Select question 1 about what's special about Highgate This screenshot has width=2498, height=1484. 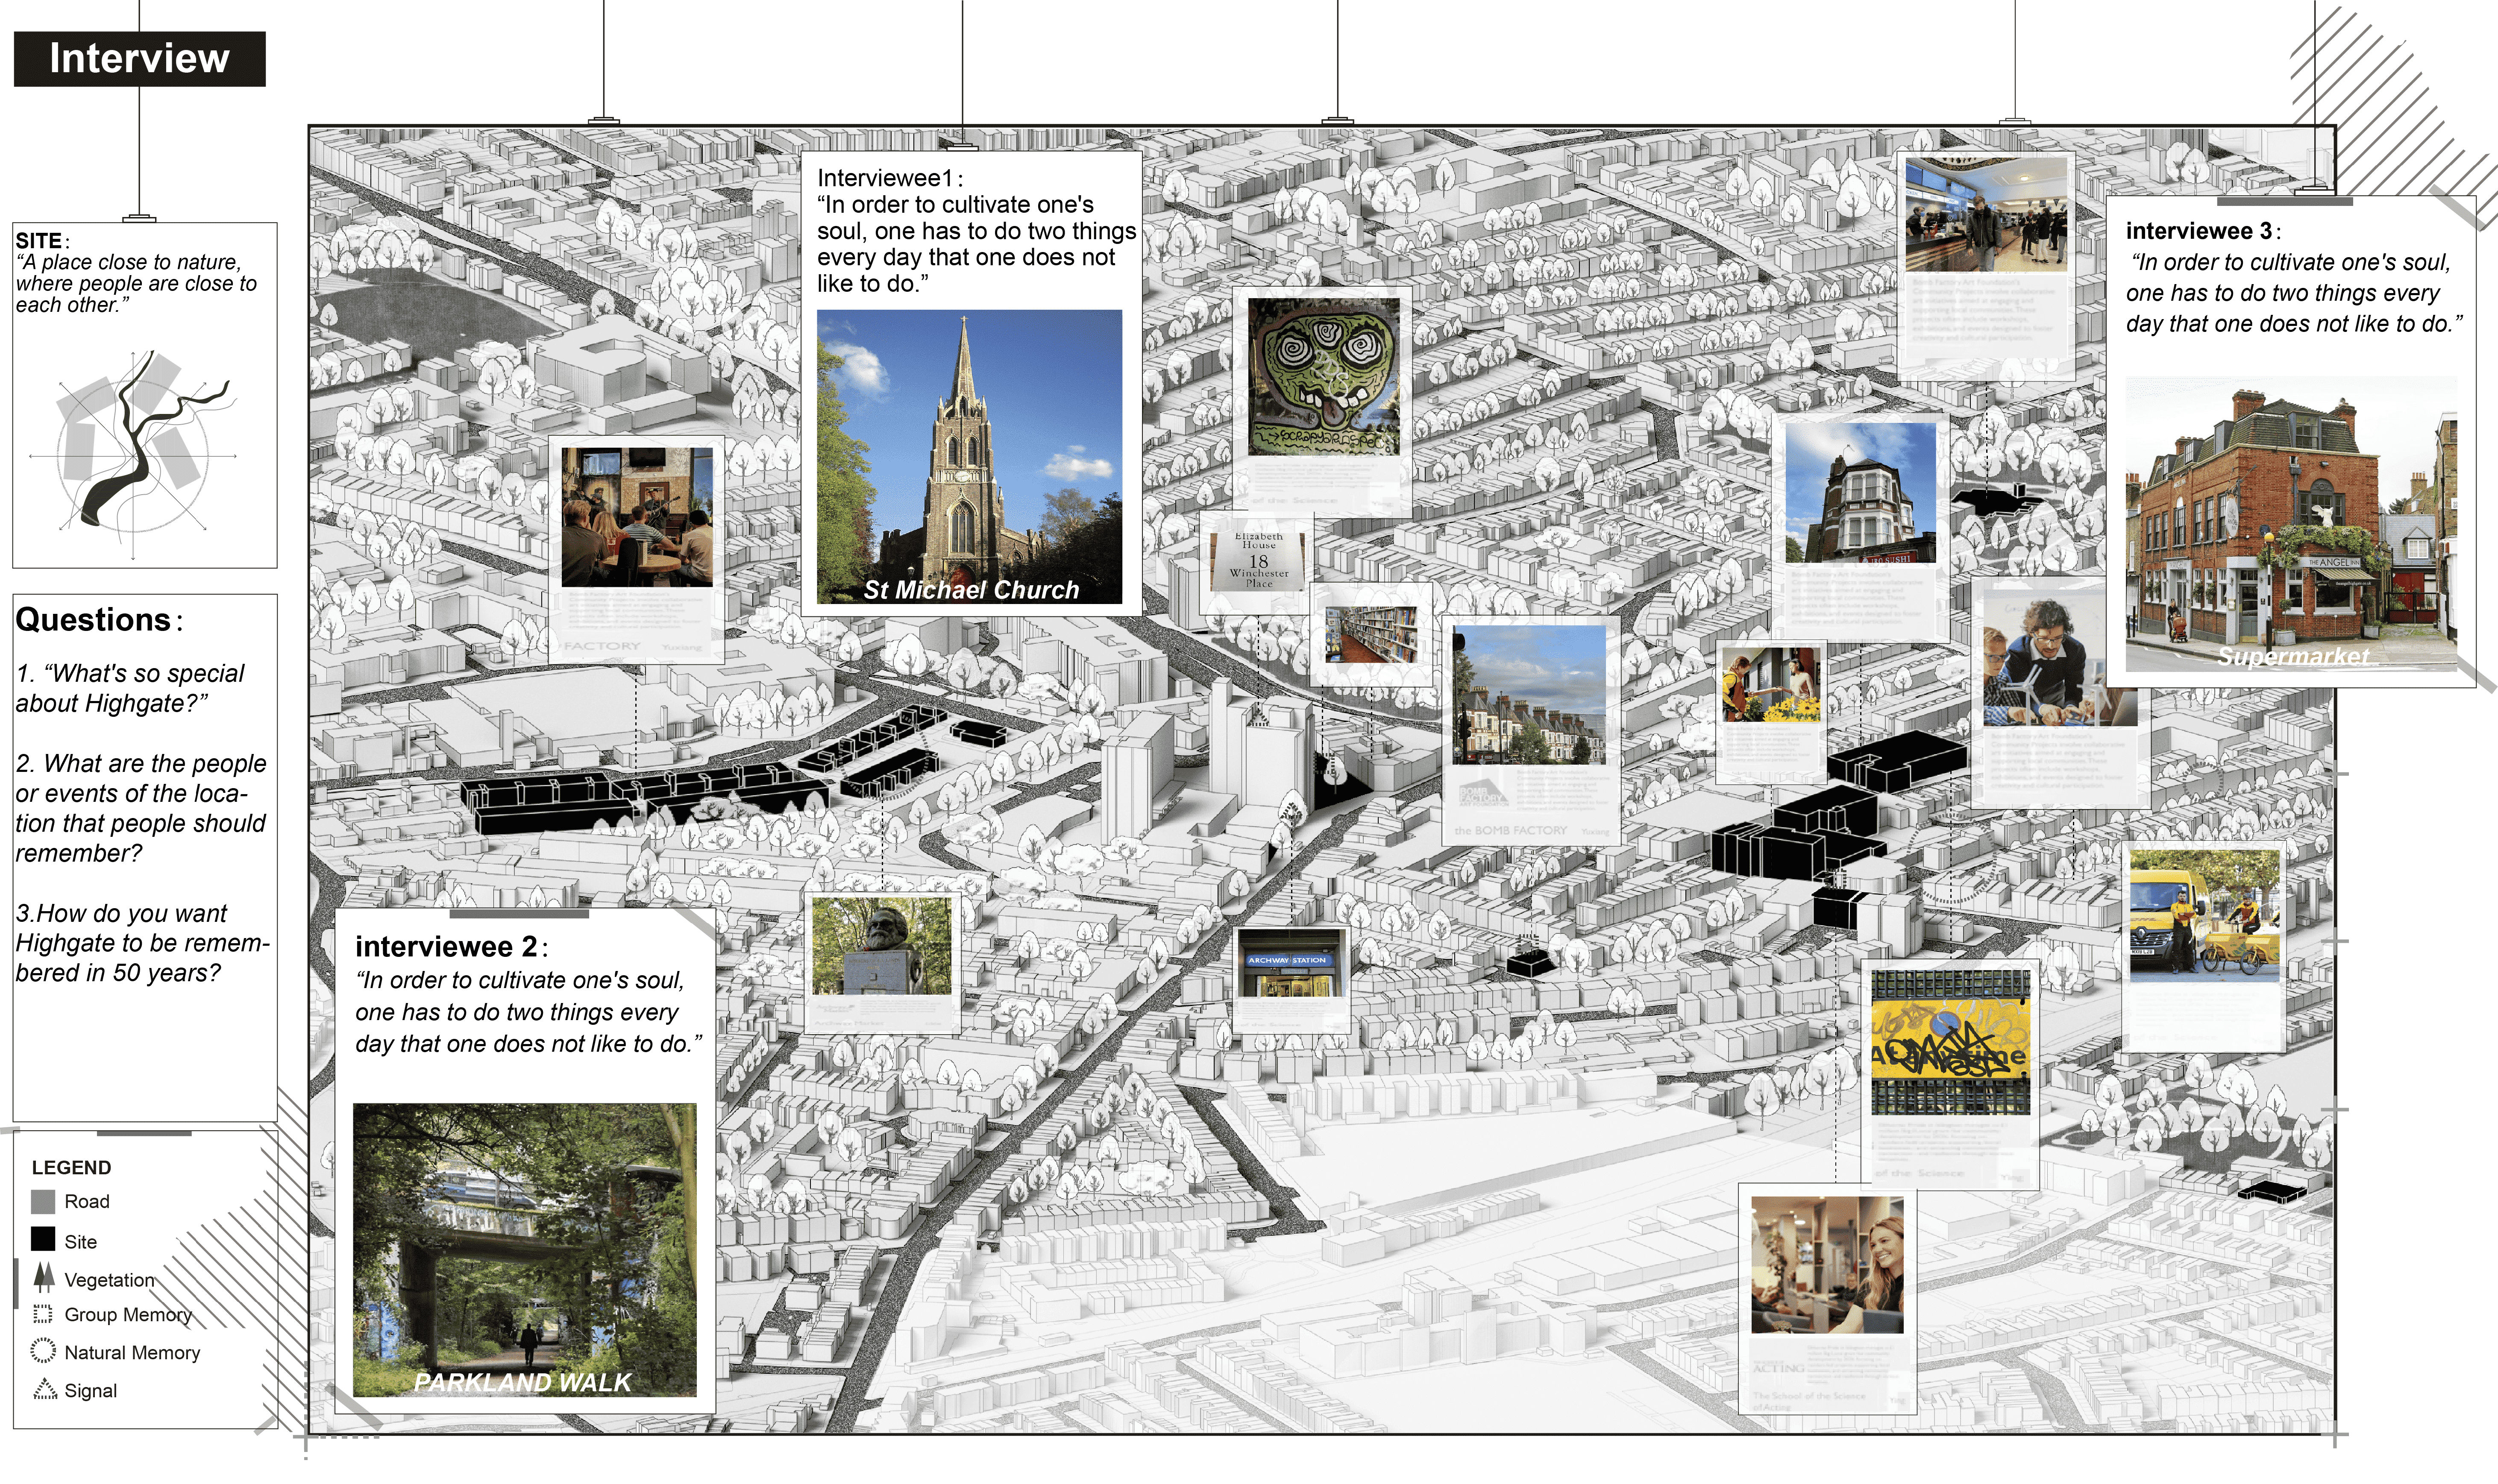coord(130,688)
